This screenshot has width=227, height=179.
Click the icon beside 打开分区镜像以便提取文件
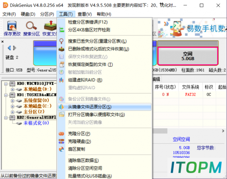click(x=62, y=114)
